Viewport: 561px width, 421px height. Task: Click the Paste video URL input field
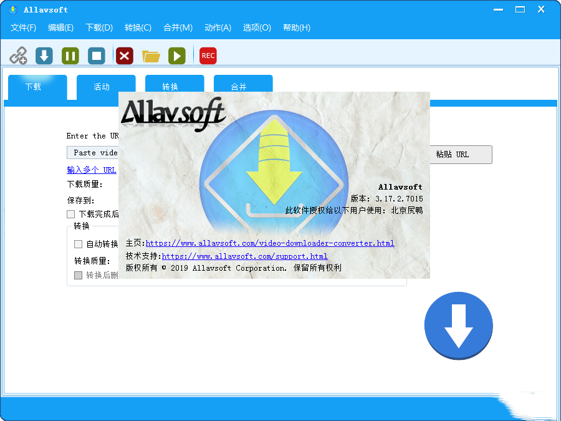[x=93, y=153]
